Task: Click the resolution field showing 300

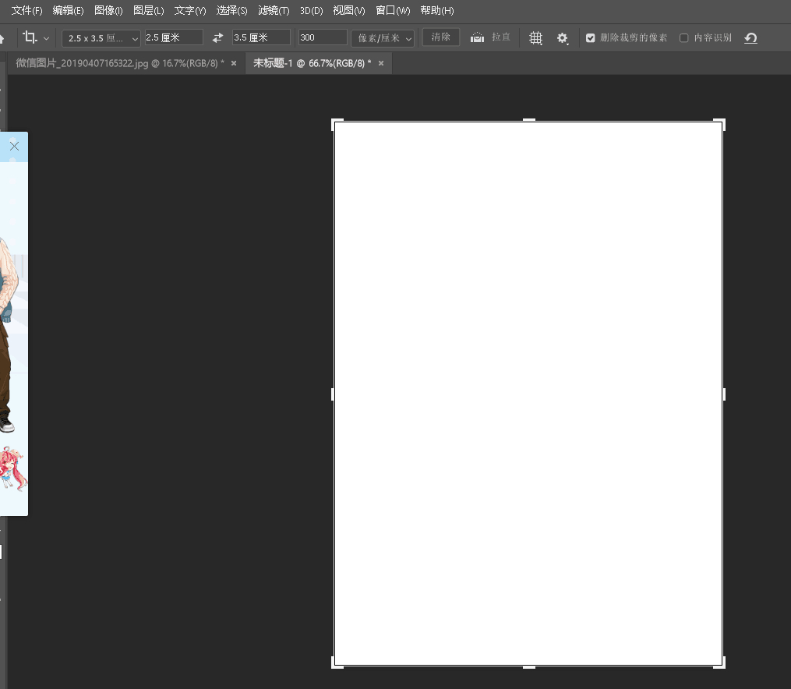Action: click(323, 37)
